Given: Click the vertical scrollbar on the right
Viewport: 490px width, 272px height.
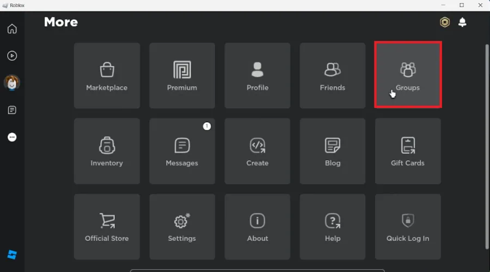Looking at the screenshot, I should pyautogui.click(x=487, y=147).
